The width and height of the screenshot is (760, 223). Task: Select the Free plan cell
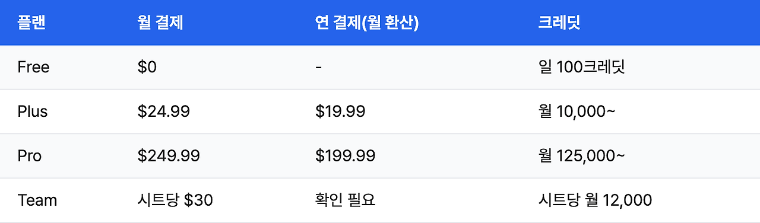pyautogui.click(x=34, y=67)
